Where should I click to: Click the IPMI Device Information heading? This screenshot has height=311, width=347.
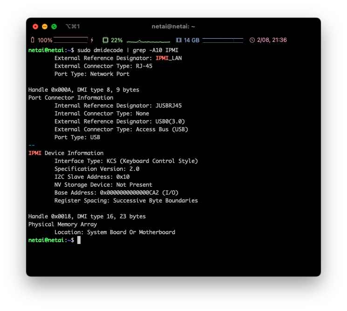pos(66,153)
